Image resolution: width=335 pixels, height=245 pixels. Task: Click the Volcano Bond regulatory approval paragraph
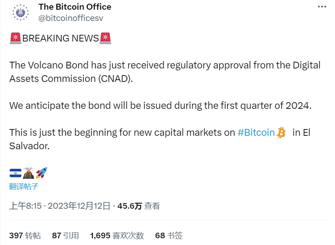(x=165, y=72)
